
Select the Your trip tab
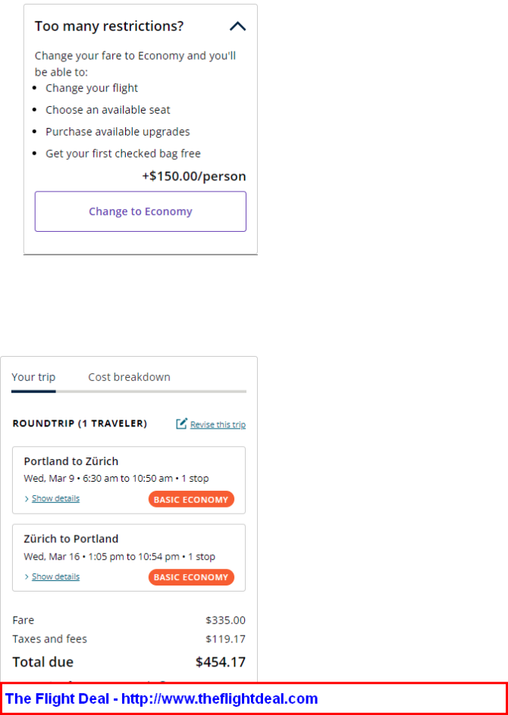pos(33,377)
